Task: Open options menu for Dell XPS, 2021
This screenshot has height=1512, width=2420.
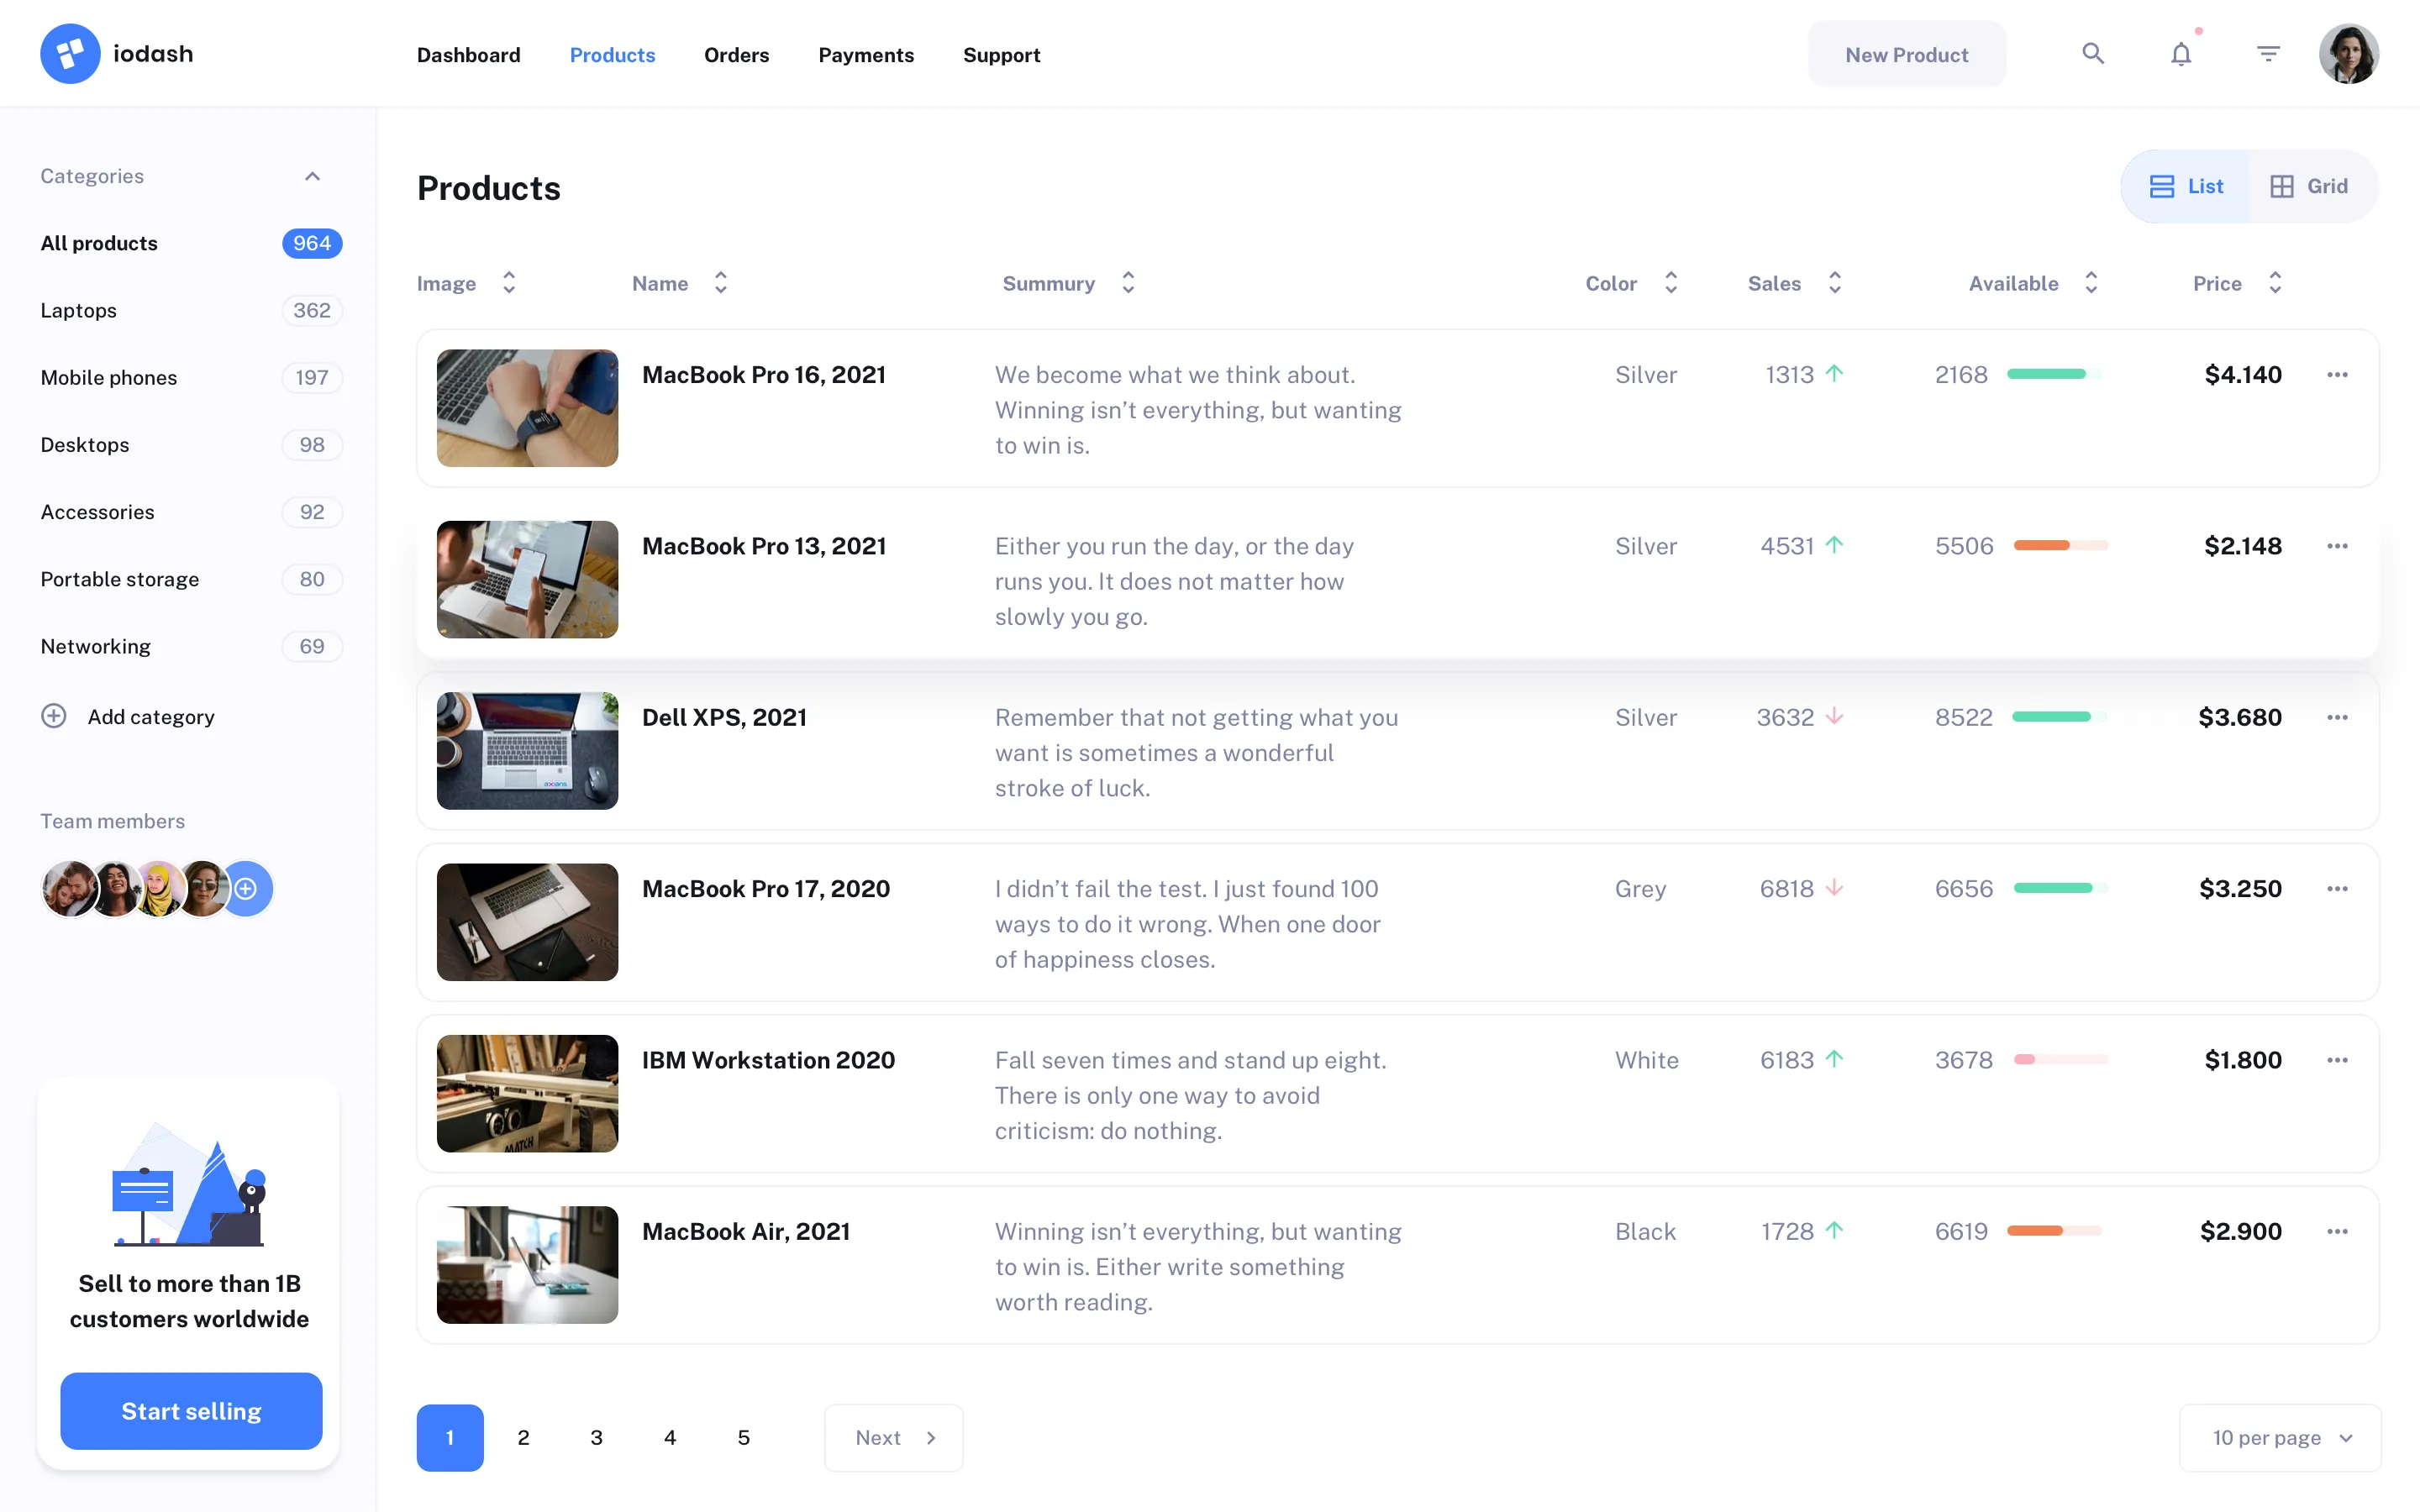Action: click(2337, 717)
